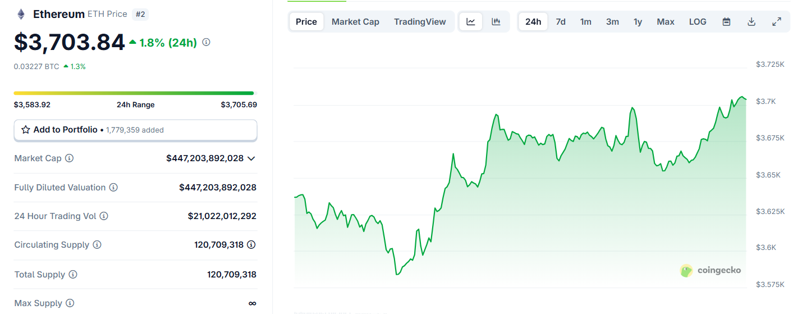The height and width of the screenshot is (314, 793).
Task: Open the Market Cap info icon
Action: click(69, 158)
